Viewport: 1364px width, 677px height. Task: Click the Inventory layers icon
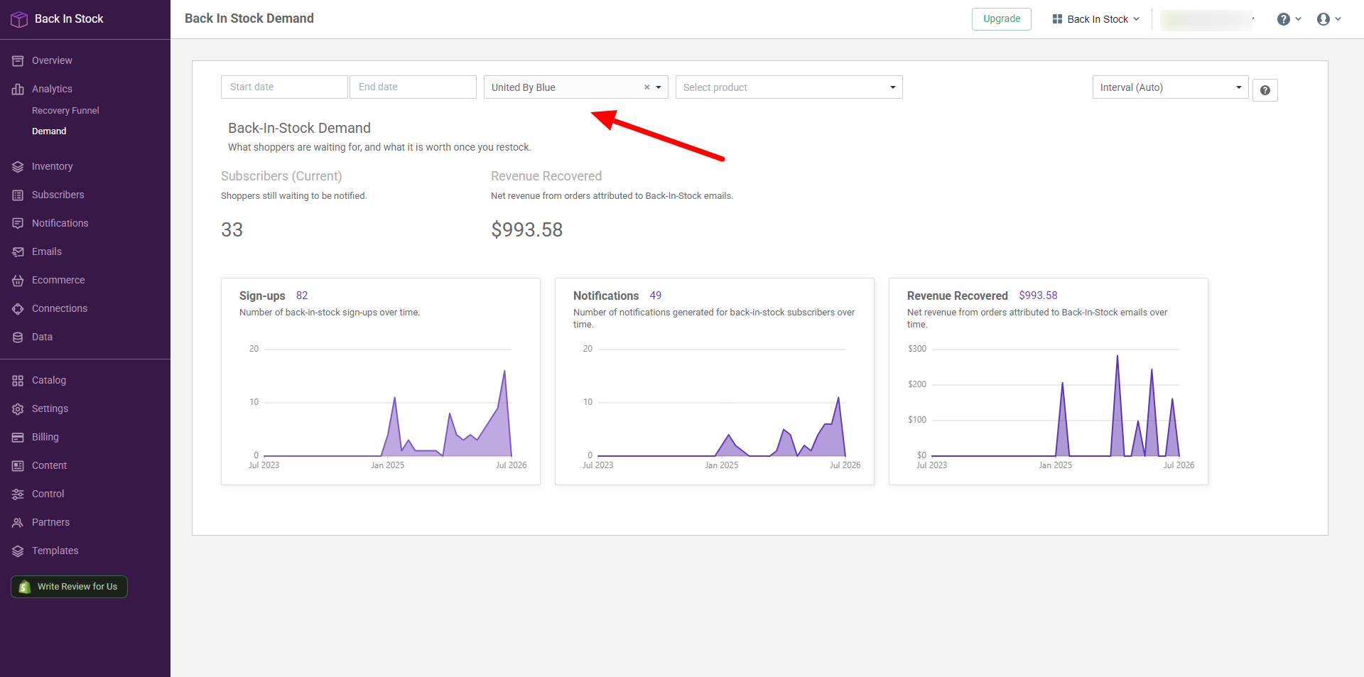pos(18,167)
